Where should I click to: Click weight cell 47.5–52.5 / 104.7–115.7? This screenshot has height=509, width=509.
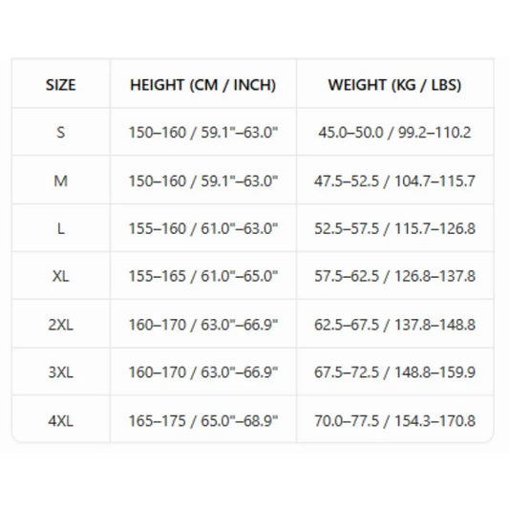click(394, 180)
